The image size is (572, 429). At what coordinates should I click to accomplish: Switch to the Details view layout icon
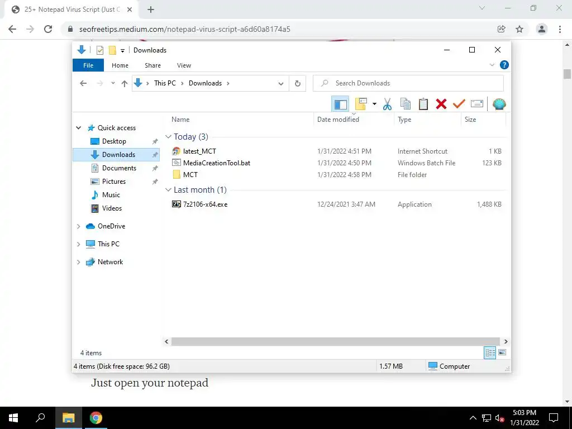pos(490,352)
